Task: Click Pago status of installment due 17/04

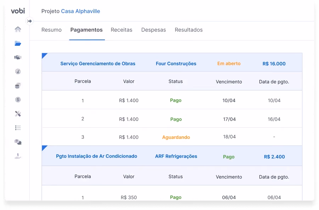Action: coord(176,119)
